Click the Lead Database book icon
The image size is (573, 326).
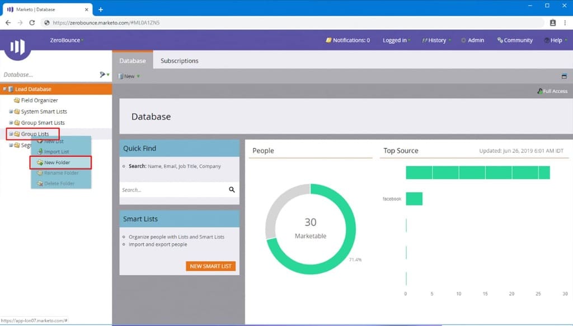click(x=11, y=89)
